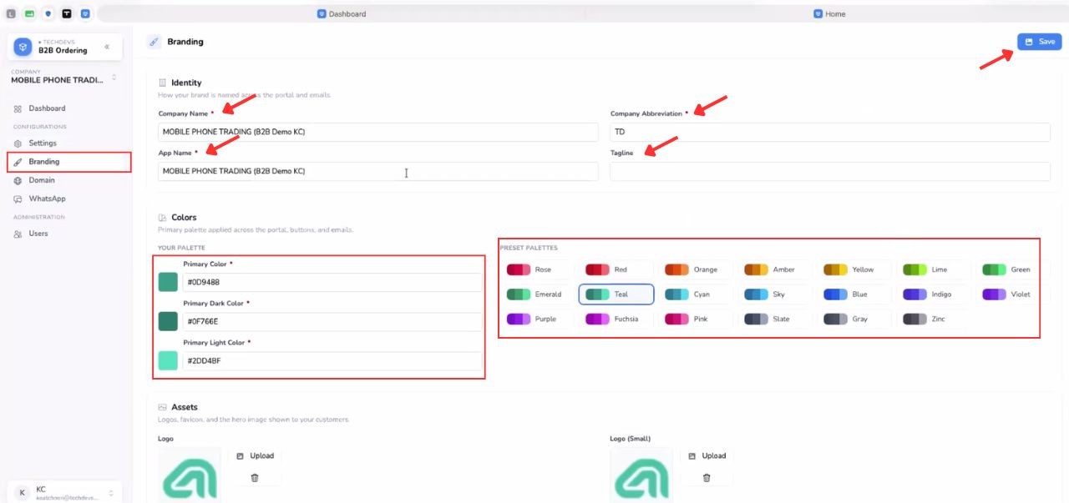Click the empty Tagline input field
Viewport: 1069px width, 503px height.
coord(830,171)
